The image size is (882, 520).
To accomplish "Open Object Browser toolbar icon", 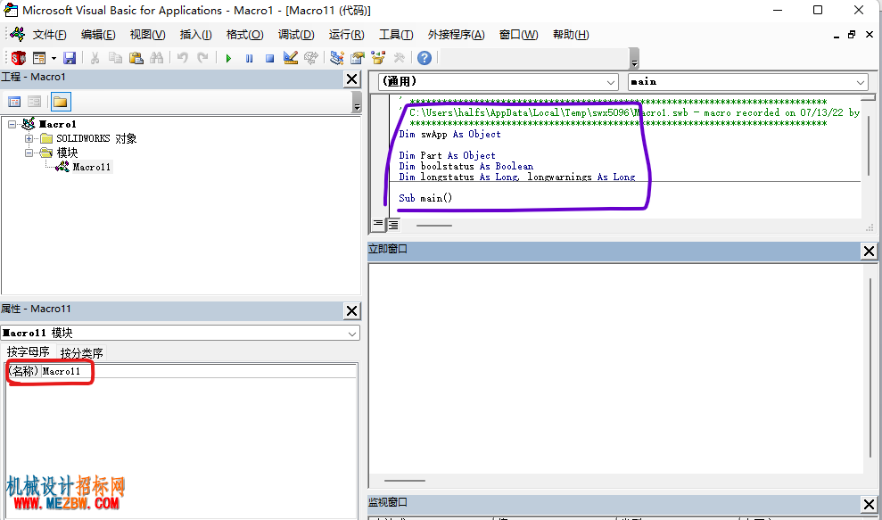I will [x=378, y=57].
